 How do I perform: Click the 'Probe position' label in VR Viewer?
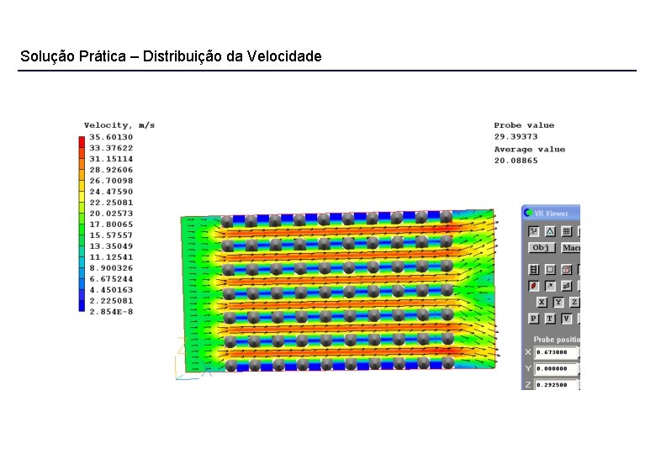click(557, 340)
